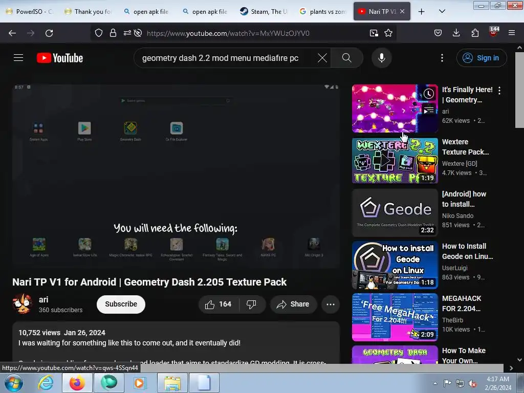Open the Windows Start button

click(13, 383)
